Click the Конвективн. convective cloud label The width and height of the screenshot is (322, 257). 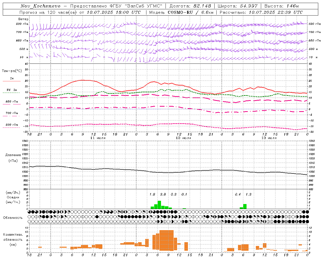[13, 235]
